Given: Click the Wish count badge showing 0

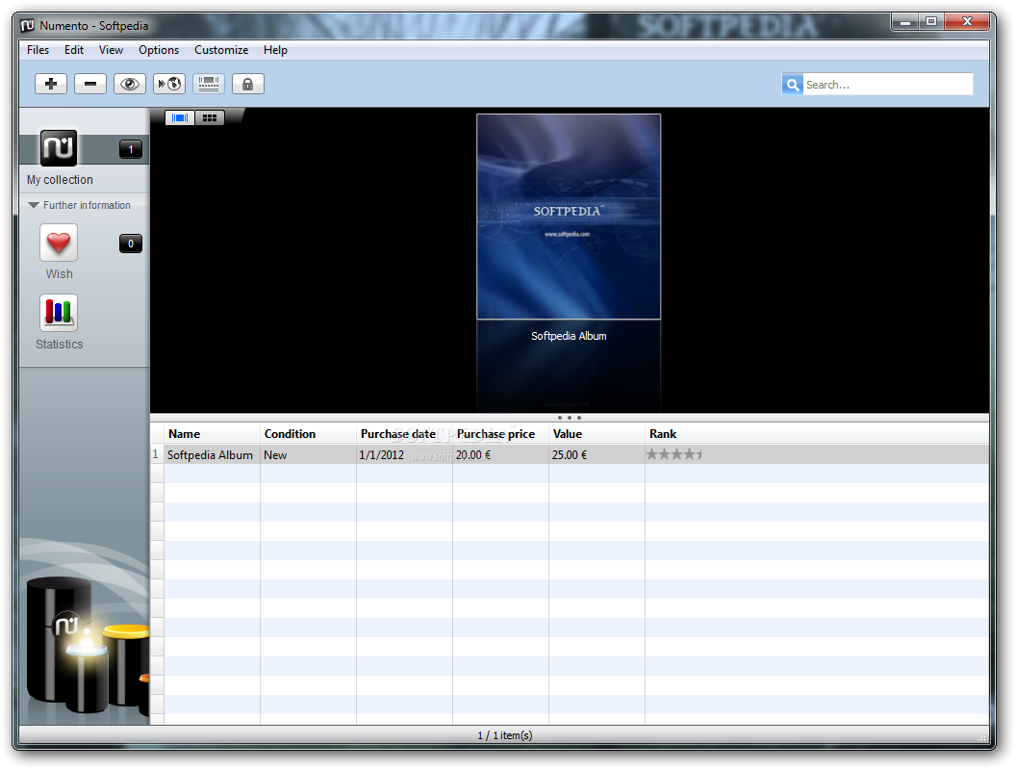Looking at the screenshot, I should coord(131,244).
